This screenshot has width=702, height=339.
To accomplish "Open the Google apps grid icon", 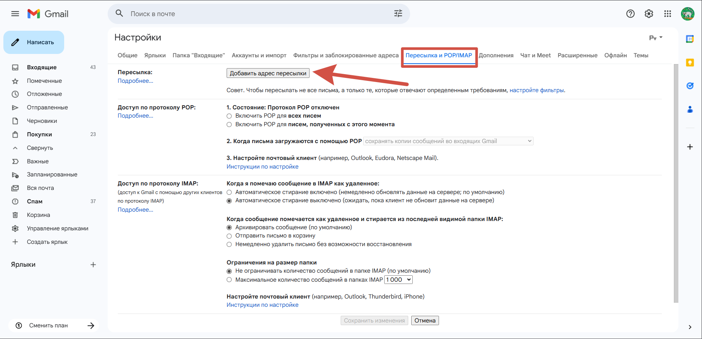I will (x=667, y=14).
